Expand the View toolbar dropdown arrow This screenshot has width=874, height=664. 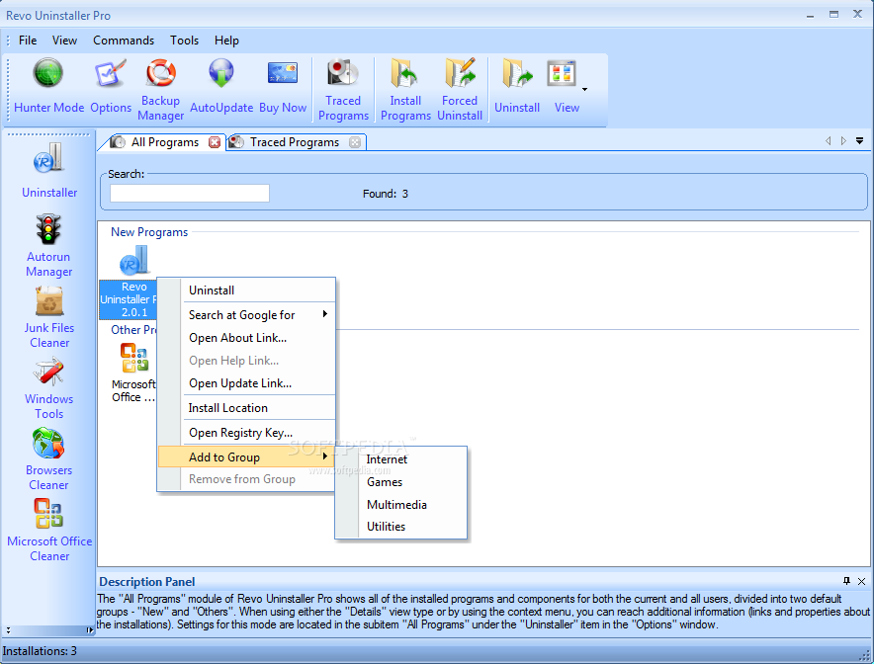[x=584, y=89]
